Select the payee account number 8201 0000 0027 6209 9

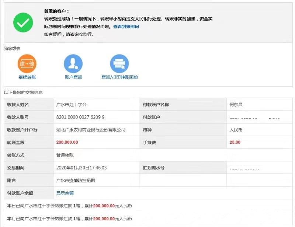click(80, 117)
